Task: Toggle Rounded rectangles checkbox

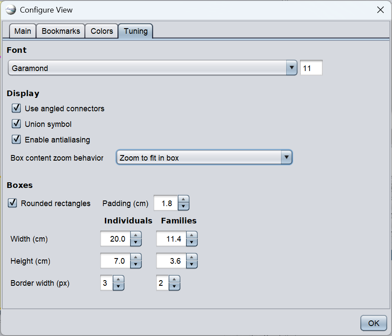Action: point(13,203)
